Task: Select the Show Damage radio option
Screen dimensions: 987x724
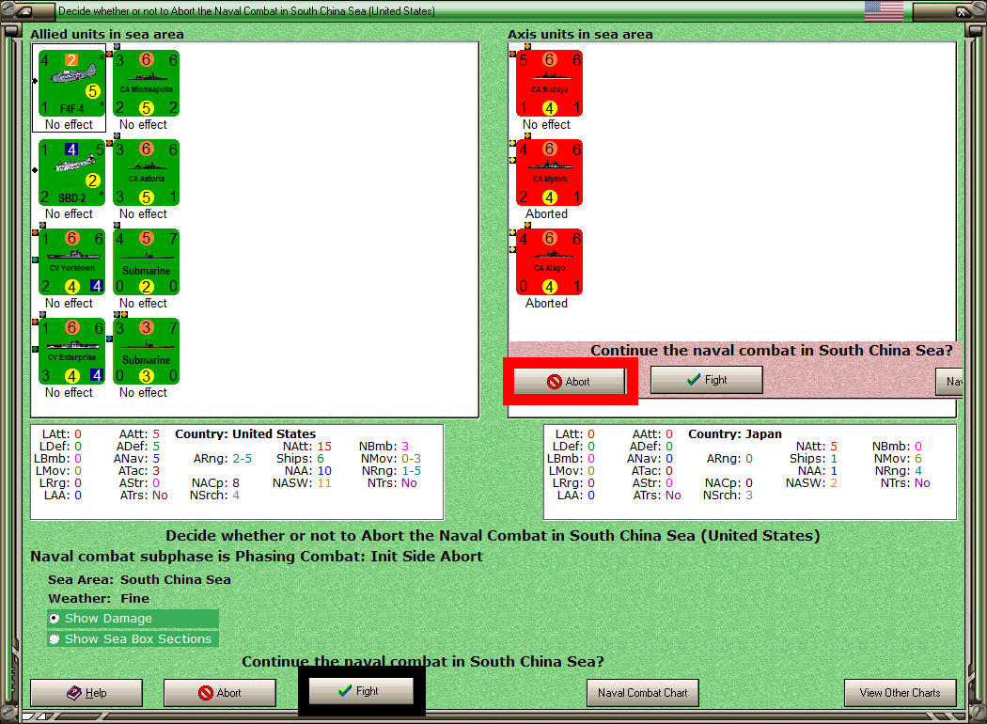Action: (x=133, y=619)
